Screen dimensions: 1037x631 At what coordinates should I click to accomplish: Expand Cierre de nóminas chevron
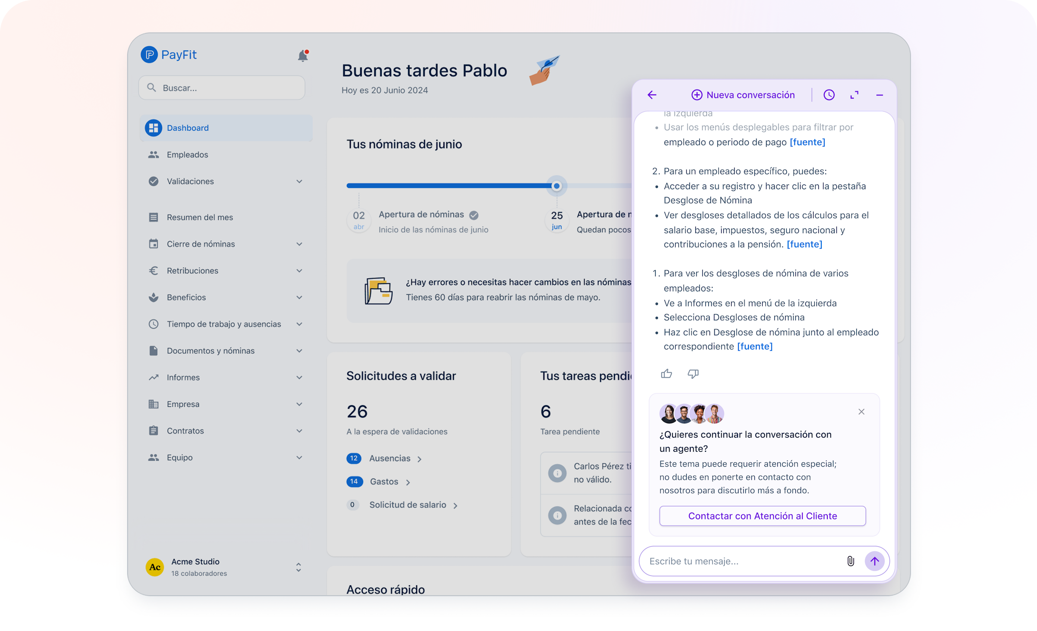299,244
